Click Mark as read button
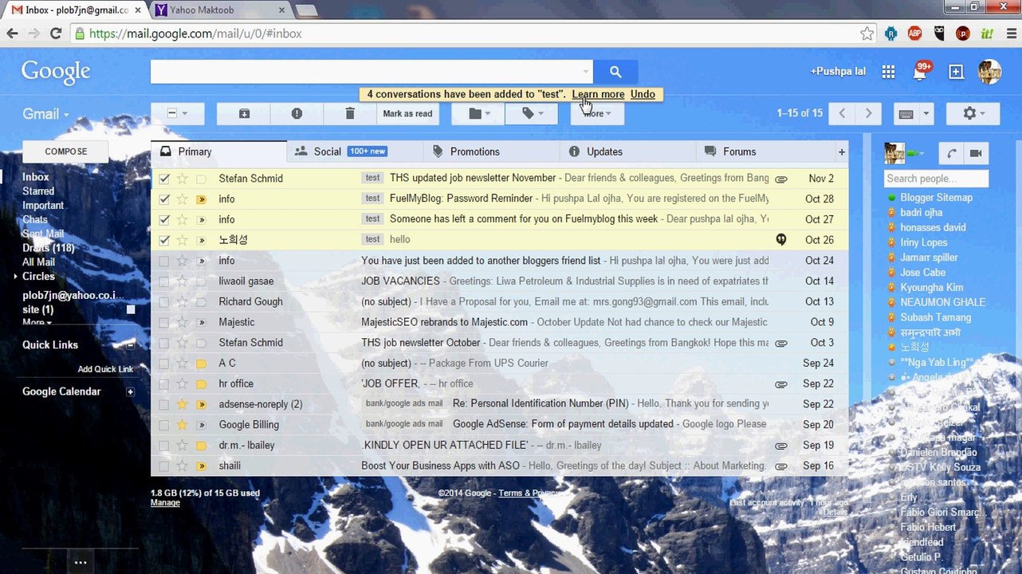This screenshot has width=1022, height=574. pos(407,114)
